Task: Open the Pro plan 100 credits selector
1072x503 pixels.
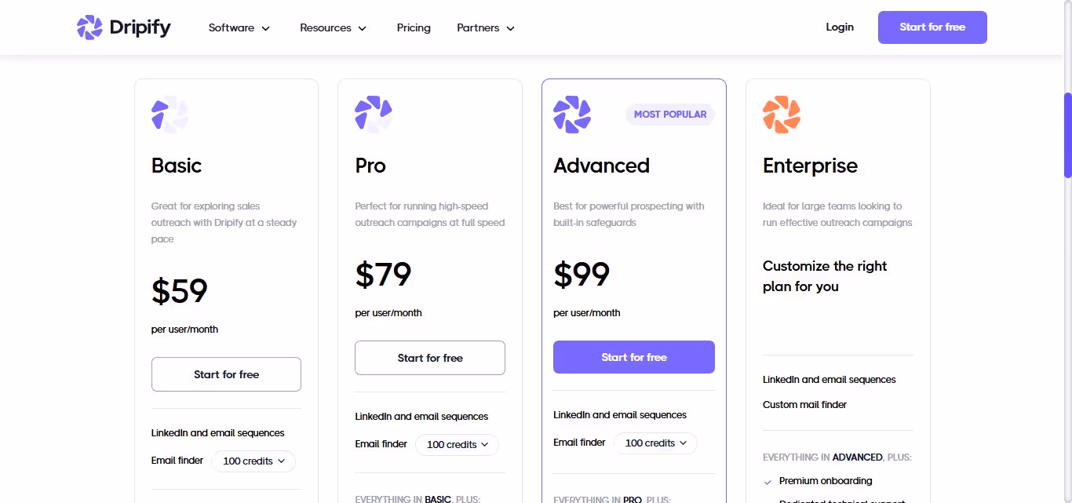Action: (x=457, y=444)
